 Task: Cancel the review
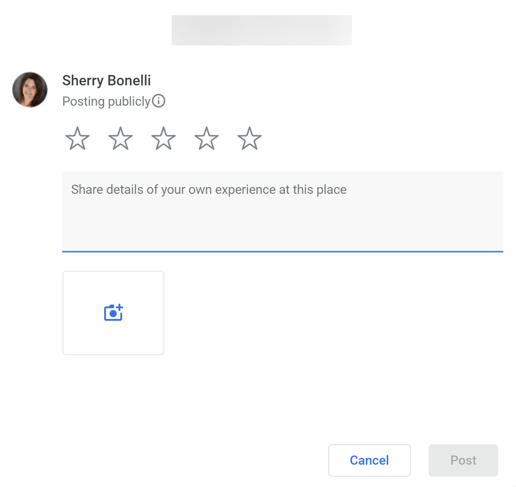click(369, 460)
